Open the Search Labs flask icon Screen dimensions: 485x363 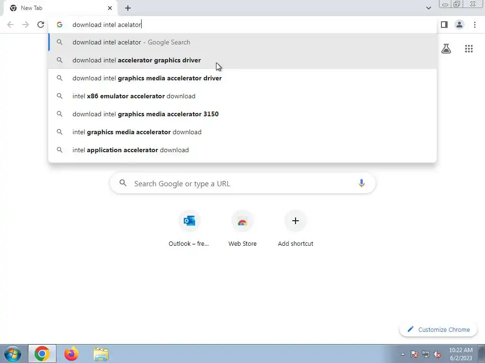[446, 49]
